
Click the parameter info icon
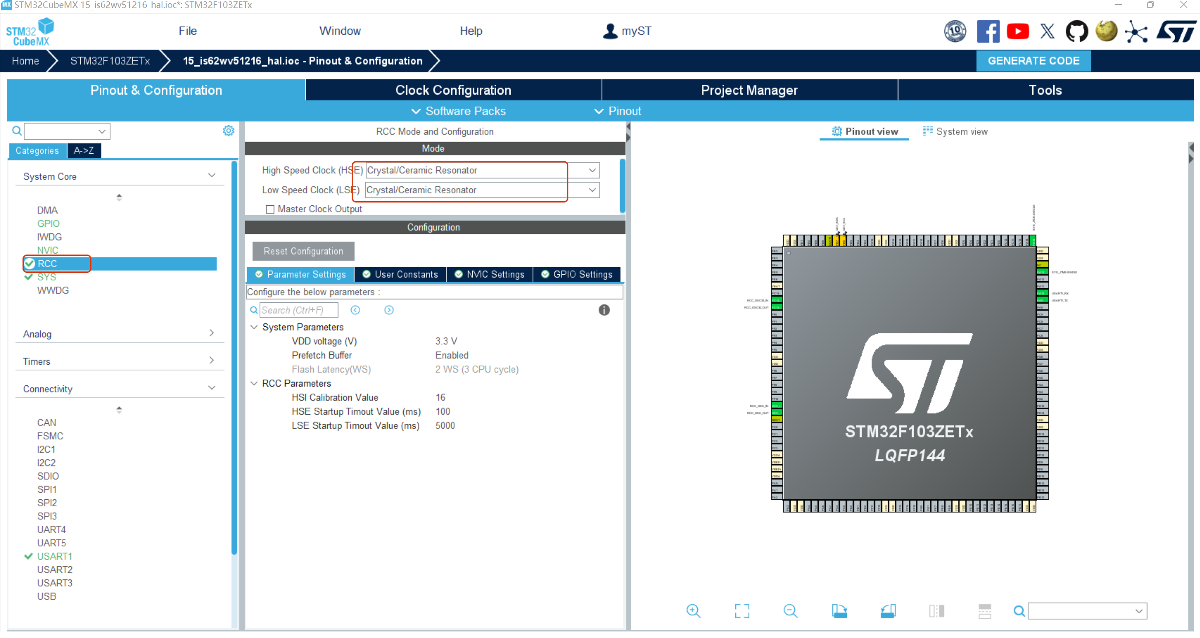coord(604,310)
